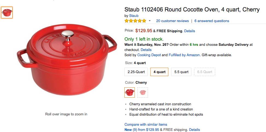266x132 pixels.
Task: Expand the star rating dropdown arrow
Action: tap(150, 21)
